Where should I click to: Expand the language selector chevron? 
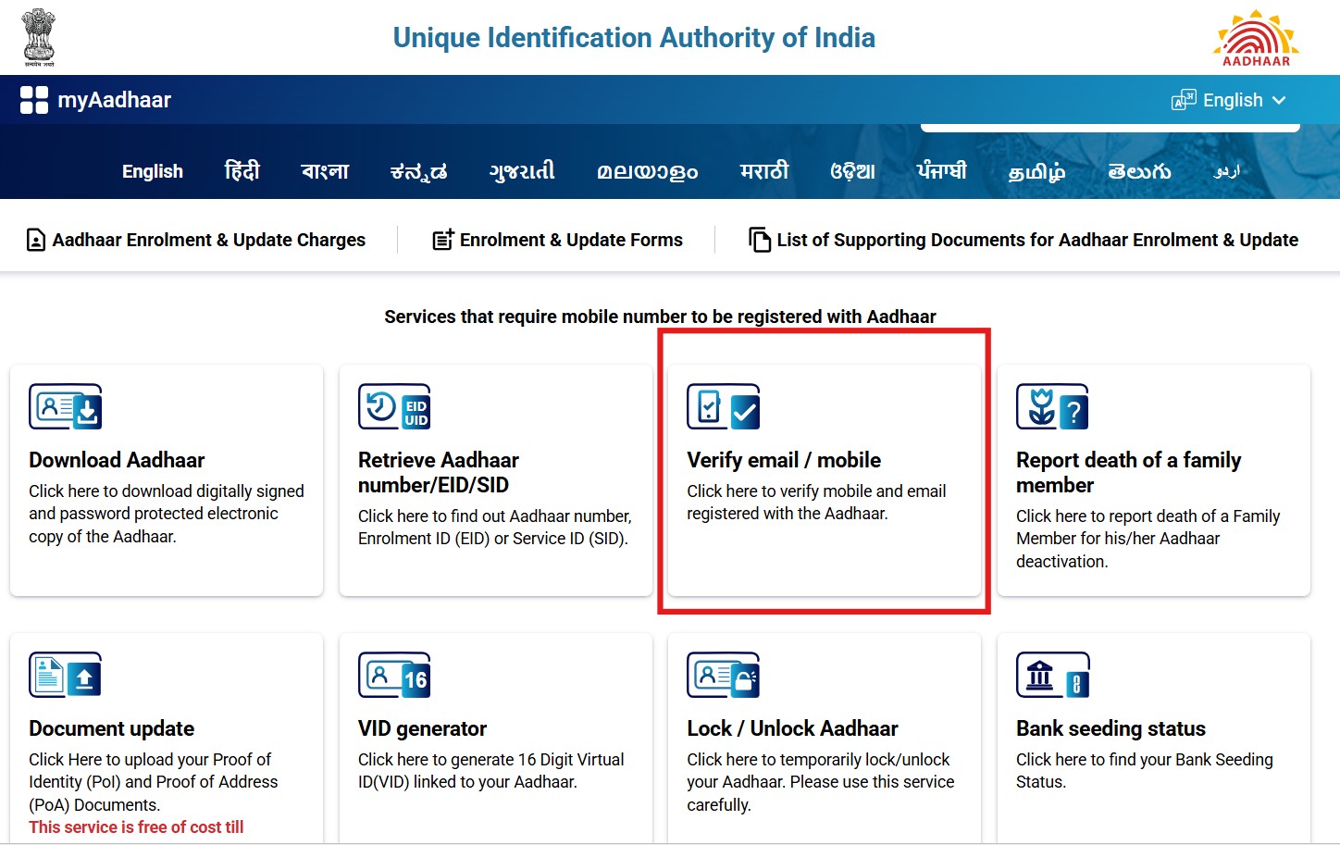[x=1282, y=100]
